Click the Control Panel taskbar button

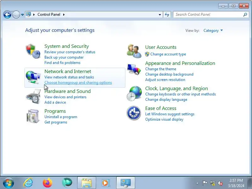click(x=125, y=183)
